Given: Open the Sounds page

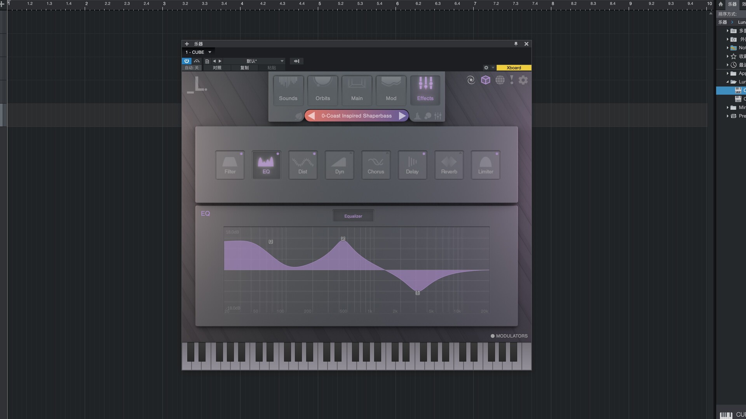Looking at the screenshot, I should coord(288,90).
